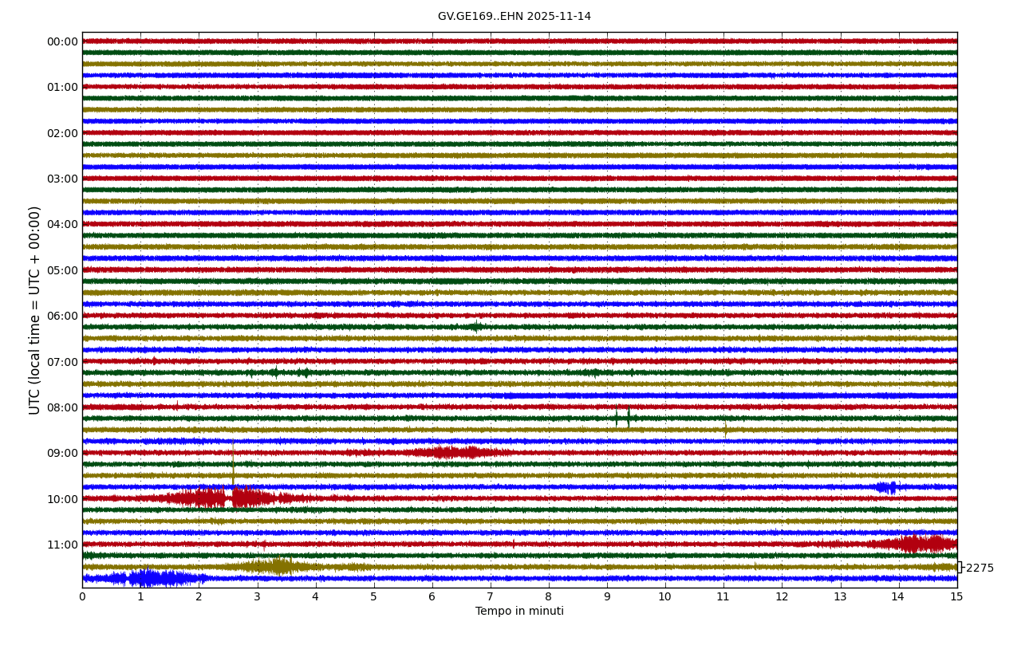Screen dimensions: 1029x653
Task: Select the 09:00 time tick label
Action: coord(62,453)
